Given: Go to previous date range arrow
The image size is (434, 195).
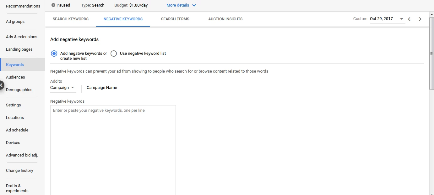Looking at the screenshot, I should click(409, 19).
